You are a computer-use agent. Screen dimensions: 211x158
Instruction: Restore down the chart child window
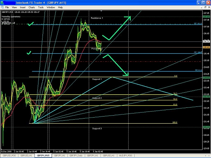click(205, 7)
